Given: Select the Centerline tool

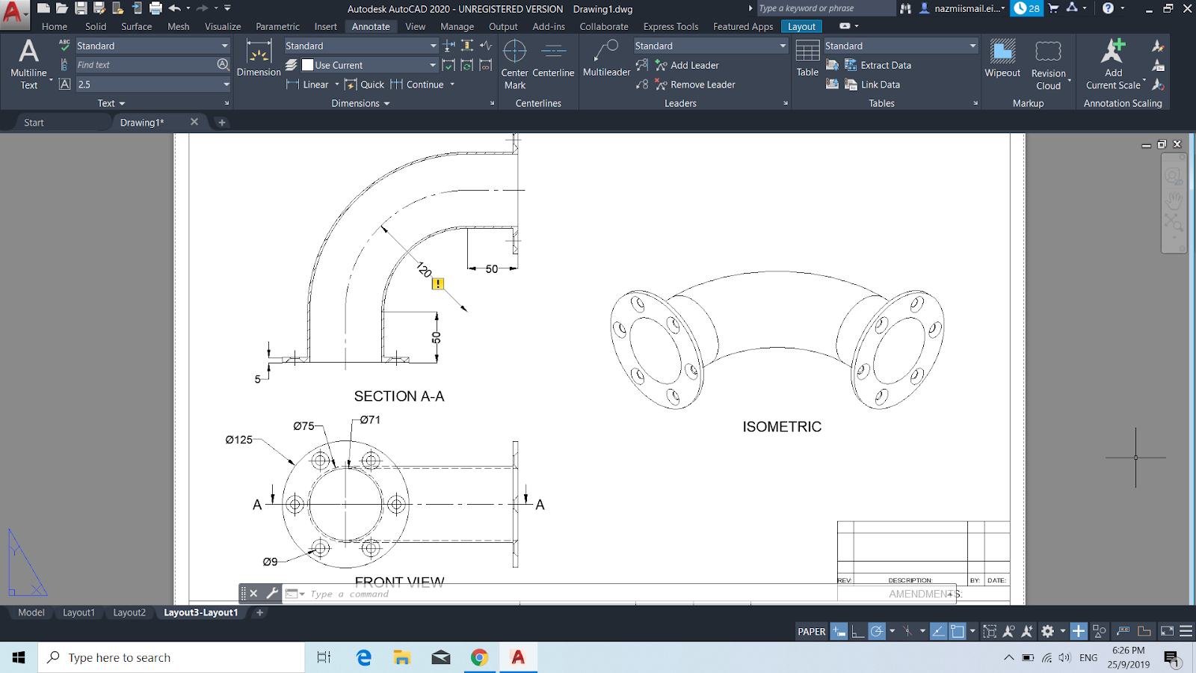Looking at the screenshot, I should [x=553, y=58].
